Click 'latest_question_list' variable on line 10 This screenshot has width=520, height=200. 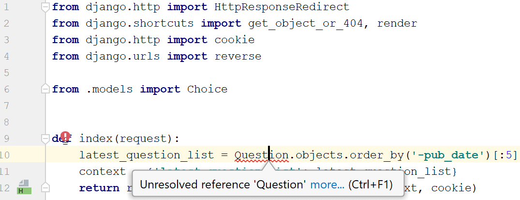(x=146, y=155)
